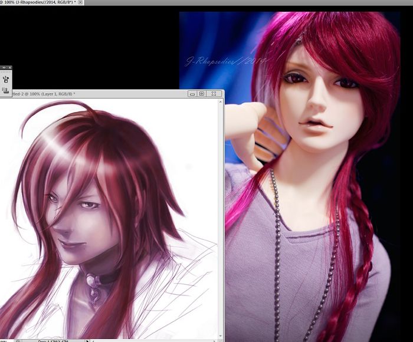Screen dimensions: 413x342
Task: Click the scroll up arrow in Untitled-2
Action: [221, 101]
